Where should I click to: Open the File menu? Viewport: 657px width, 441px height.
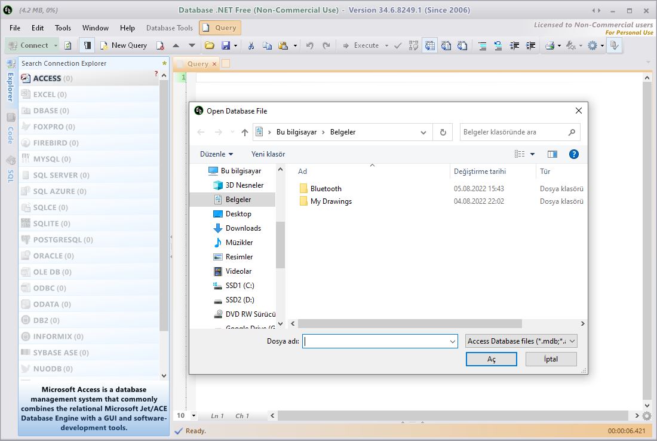pyautogui.click(x=15, y=28)
